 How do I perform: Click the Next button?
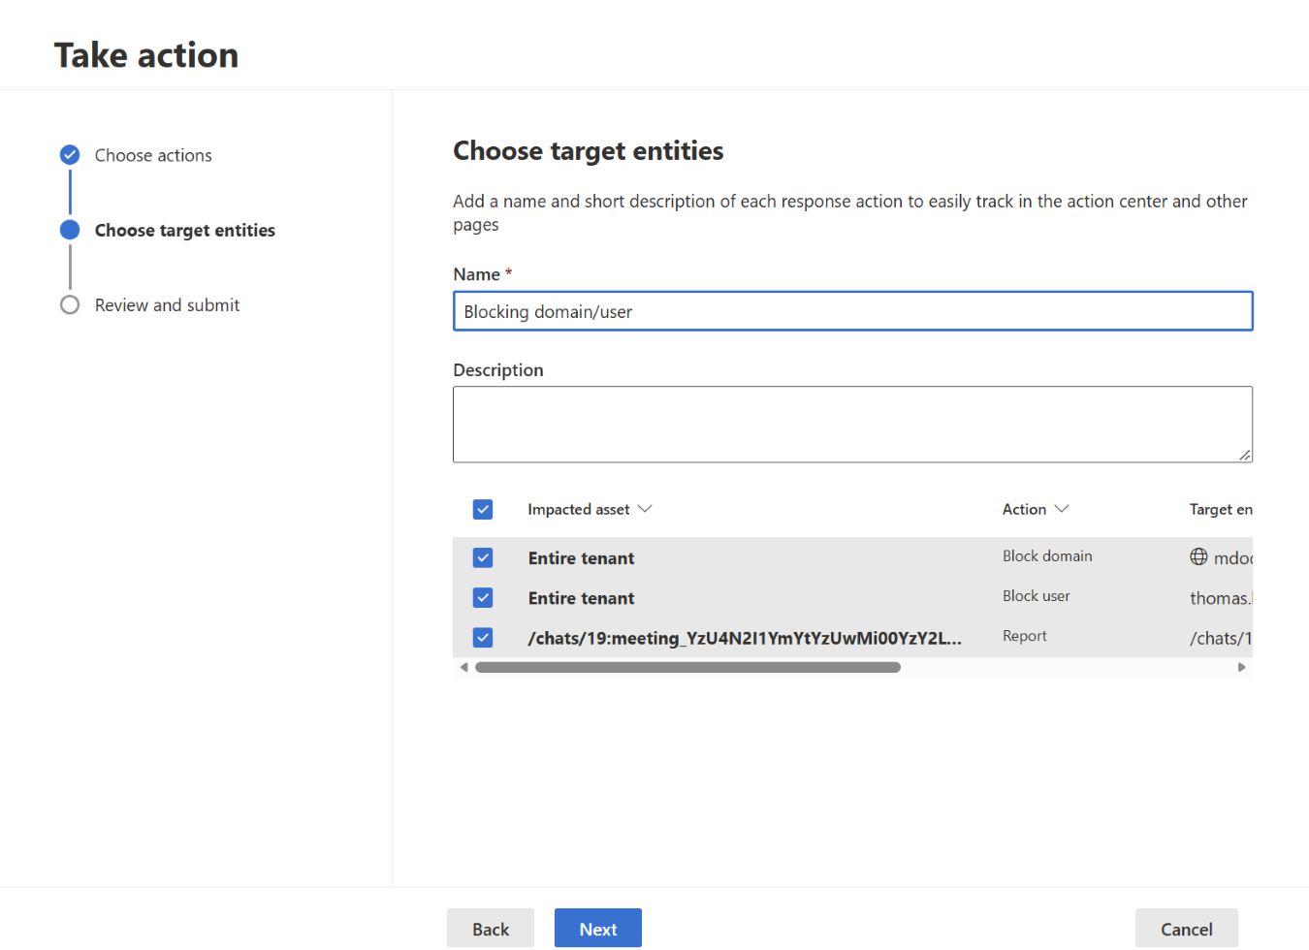(598, 929)
